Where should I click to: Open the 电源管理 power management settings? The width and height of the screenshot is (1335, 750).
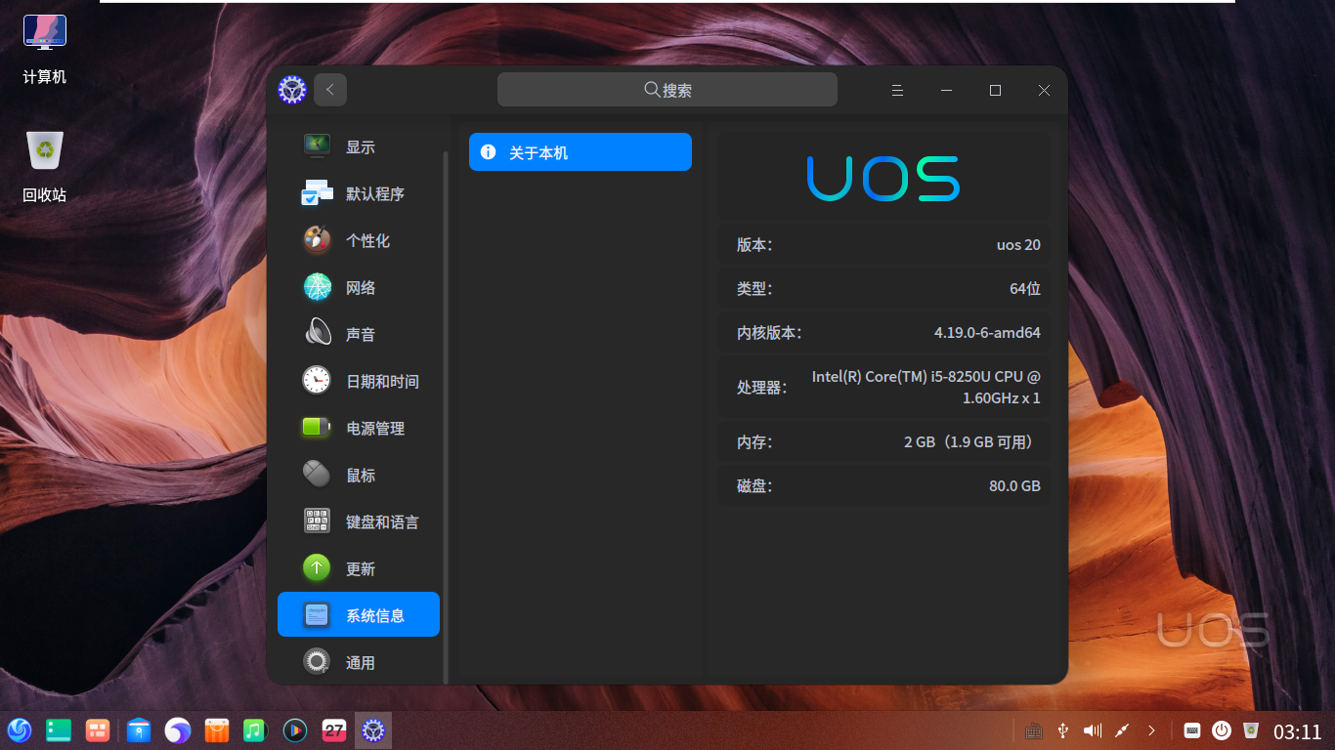click(x=357, y=428)
